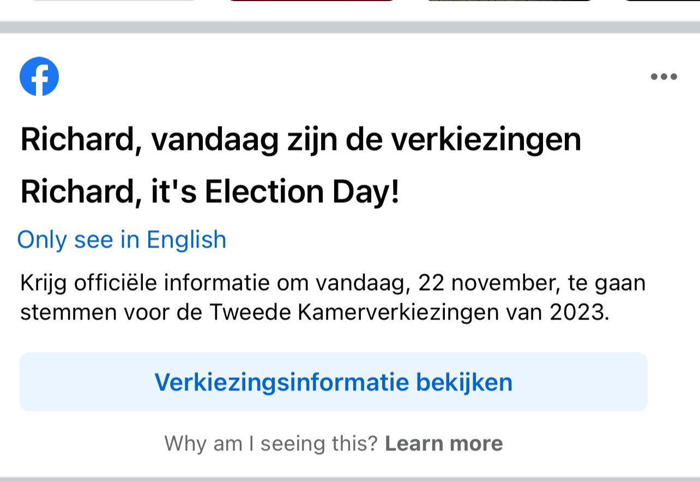Click the 'Only see in English' link
Screen dimensions: 700x482
122,240
